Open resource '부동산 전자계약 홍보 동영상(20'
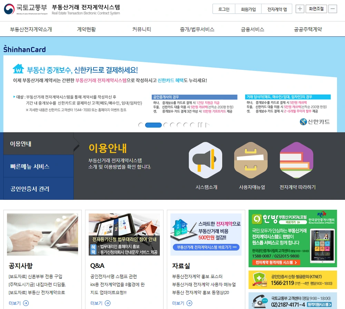Viewport: 345px width, 309px height. pyautogui.click(x=201, y=292)
